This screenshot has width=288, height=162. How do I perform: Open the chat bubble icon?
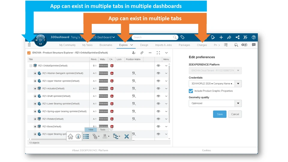(254, 45)
